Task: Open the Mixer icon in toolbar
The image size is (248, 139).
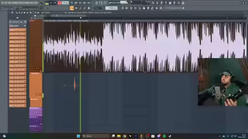Action: click(135, 8)
